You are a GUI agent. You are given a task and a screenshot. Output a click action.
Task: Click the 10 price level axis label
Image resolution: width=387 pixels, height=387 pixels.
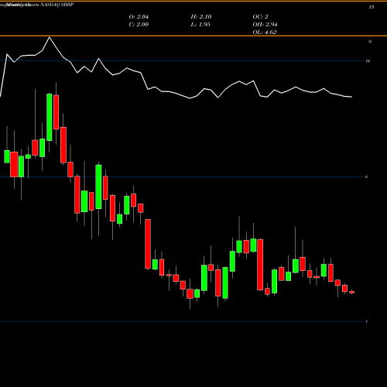[x=368, y=61]
